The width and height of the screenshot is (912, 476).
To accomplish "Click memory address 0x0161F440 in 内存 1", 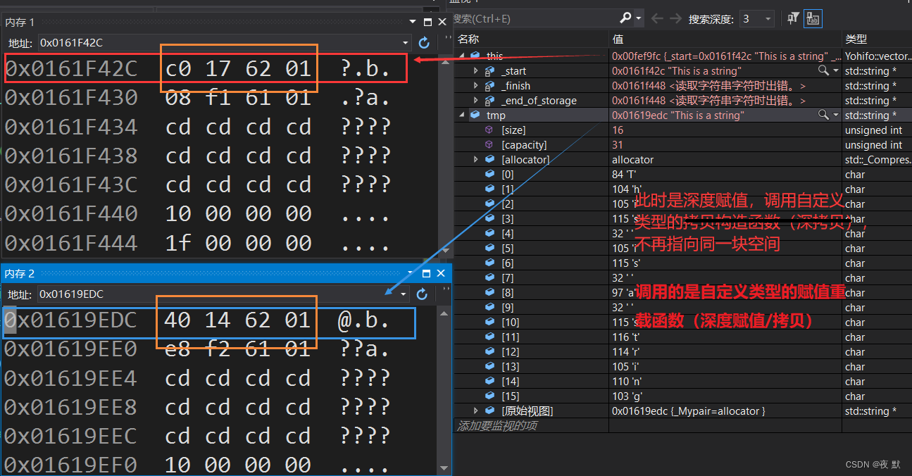I will [71, 213].
